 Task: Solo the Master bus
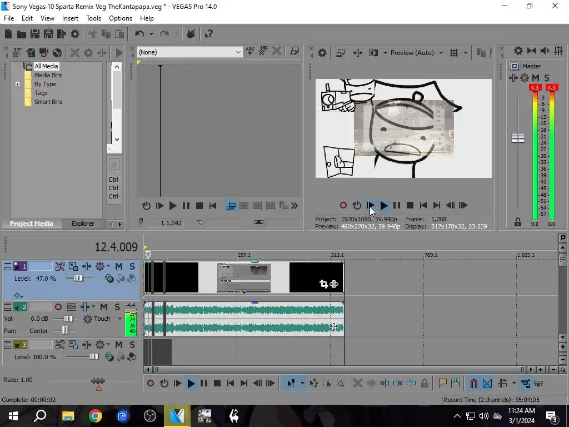coord(547,78)
